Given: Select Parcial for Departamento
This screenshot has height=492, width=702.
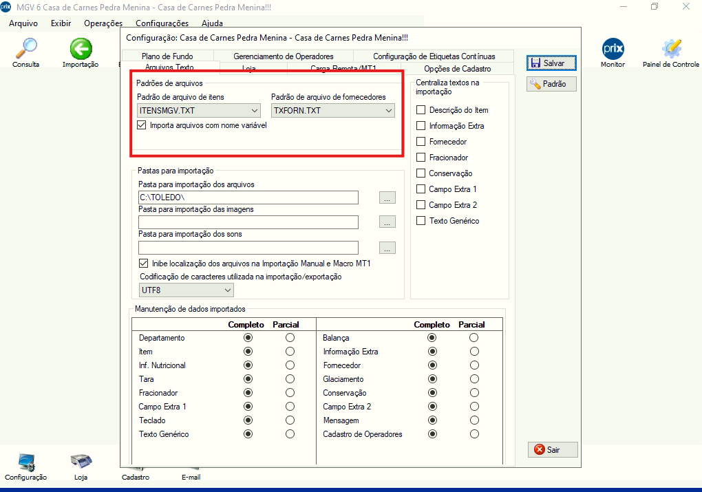Looking at the screenshot, I should [290, 338].
